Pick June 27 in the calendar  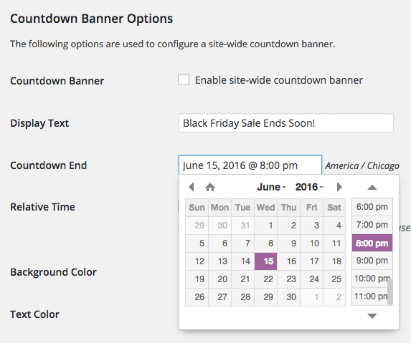(x=220, y=297)
